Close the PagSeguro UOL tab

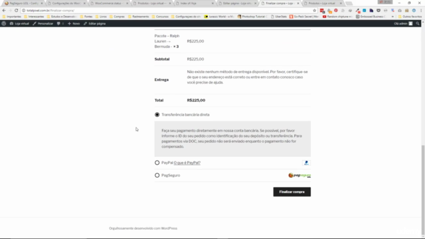pyautogui.click(x=42, y=3)
